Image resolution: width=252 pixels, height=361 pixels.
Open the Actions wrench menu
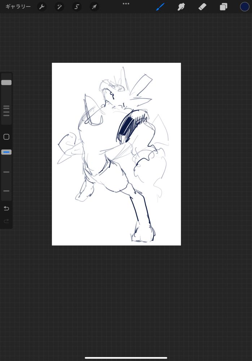(42, 7)
